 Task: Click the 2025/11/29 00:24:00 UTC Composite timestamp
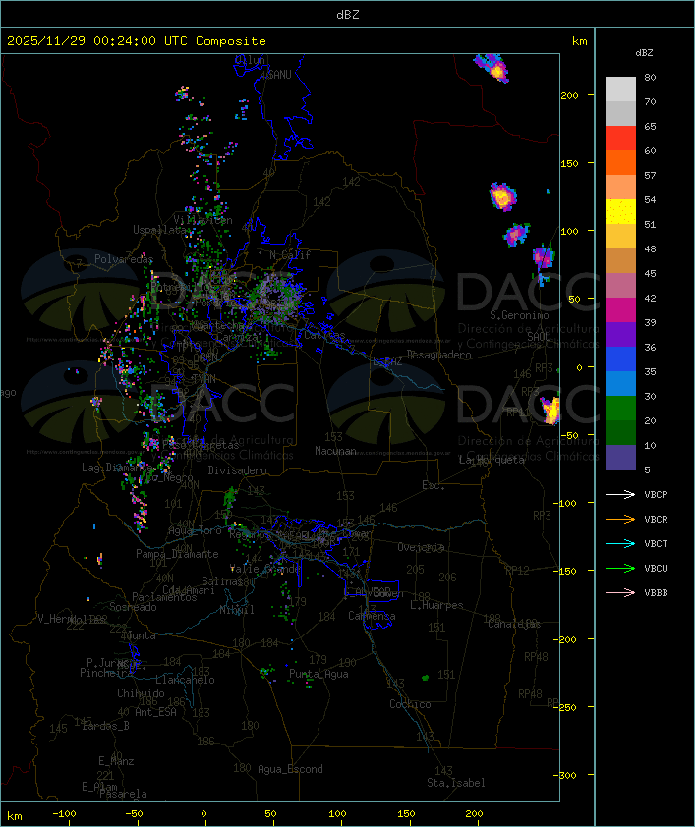click(x=137, y=41)
